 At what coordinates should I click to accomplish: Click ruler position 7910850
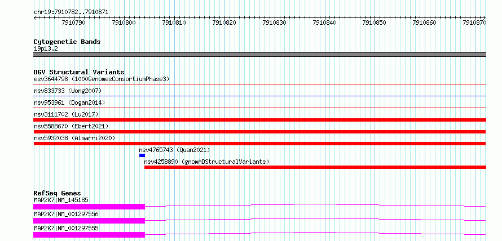375,23
